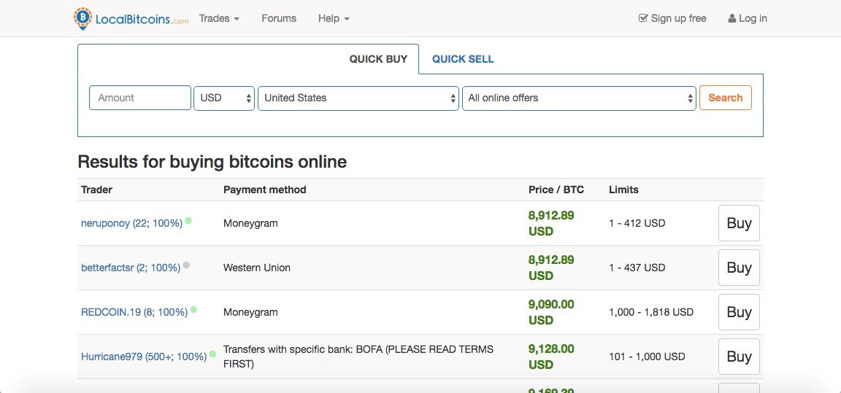
Task: Click the Sign up free link
Action: (x=672, y=18)
